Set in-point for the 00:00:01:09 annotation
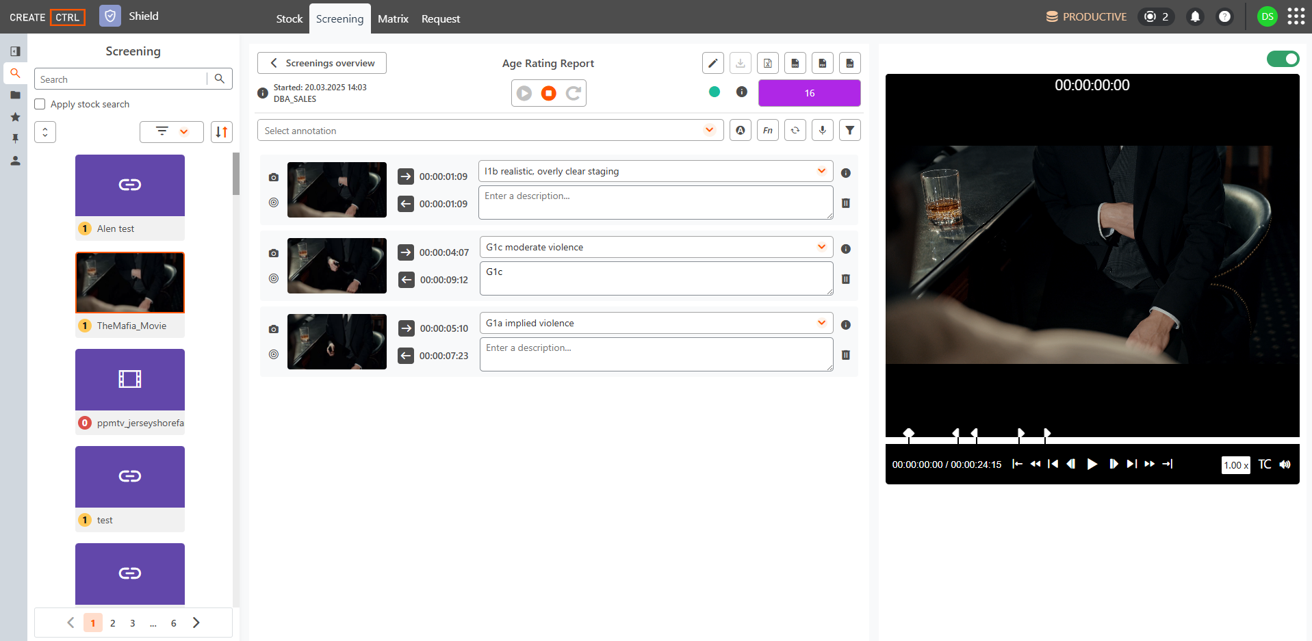1312x641 pixels. tap(406, 176)
